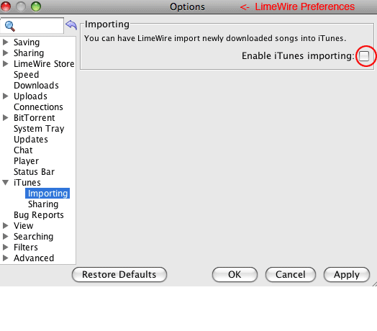Image resolution: width=377 pixels, height=331 pixels.
Task: Expand the View disclosure triangle
Action: pos(5,226)
